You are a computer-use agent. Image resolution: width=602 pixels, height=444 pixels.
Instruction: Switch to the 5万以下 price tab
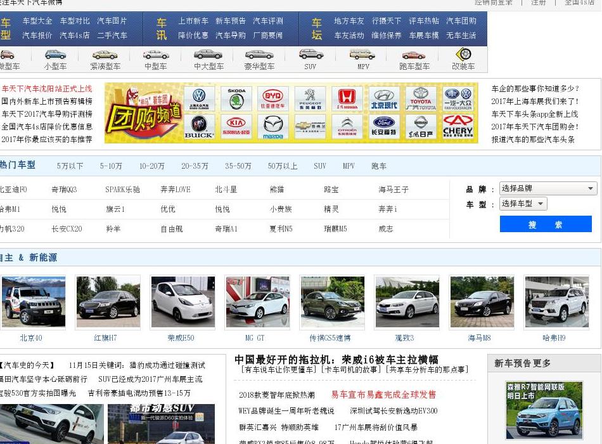70,166
